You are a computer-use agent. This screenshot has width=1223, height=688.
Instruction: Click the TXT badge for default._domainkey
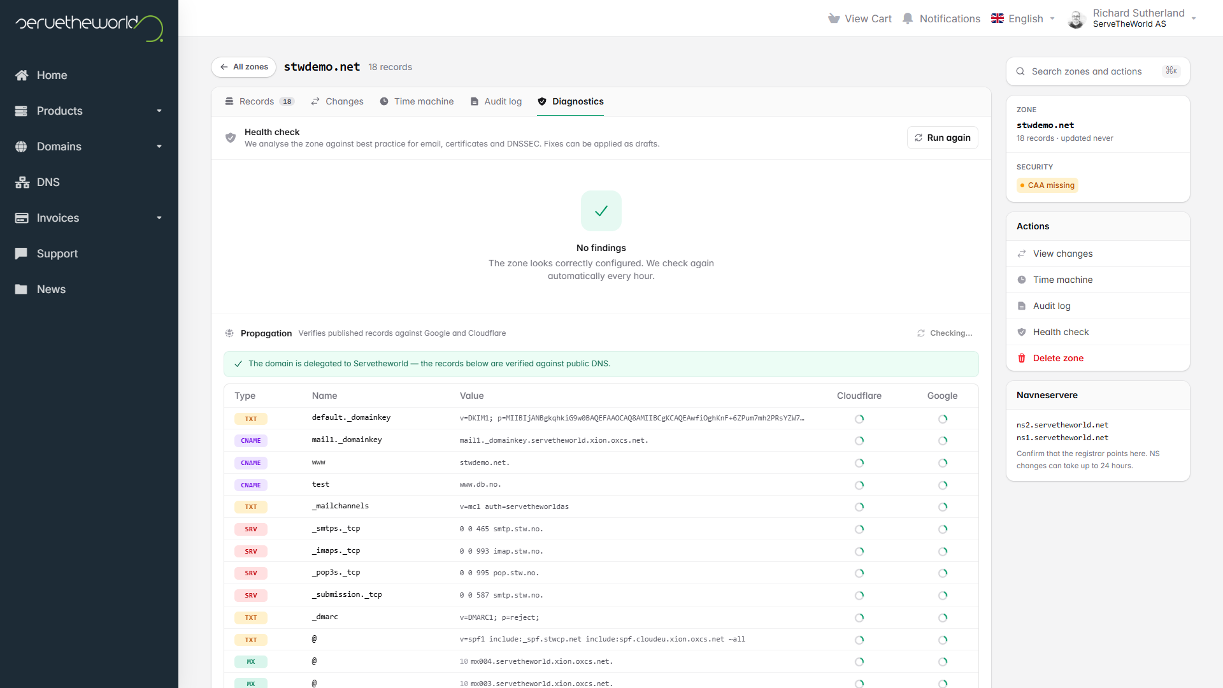click(x=251, y=419)
